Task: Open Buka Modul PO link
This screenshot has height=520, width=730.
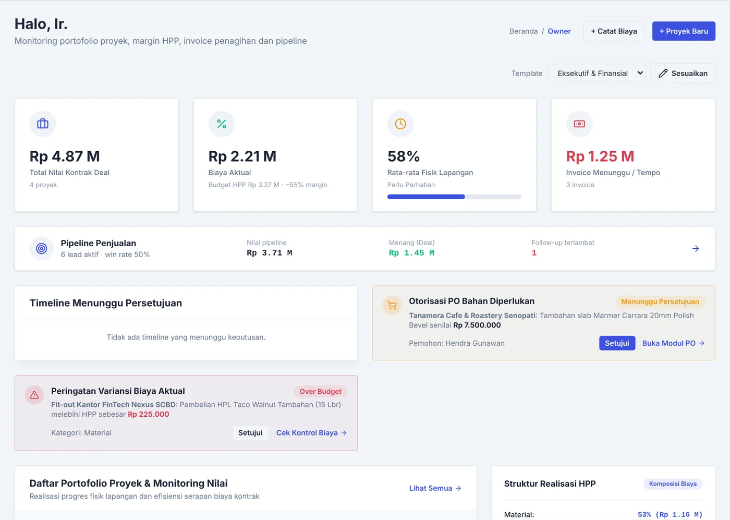Action: pos(673,343)
